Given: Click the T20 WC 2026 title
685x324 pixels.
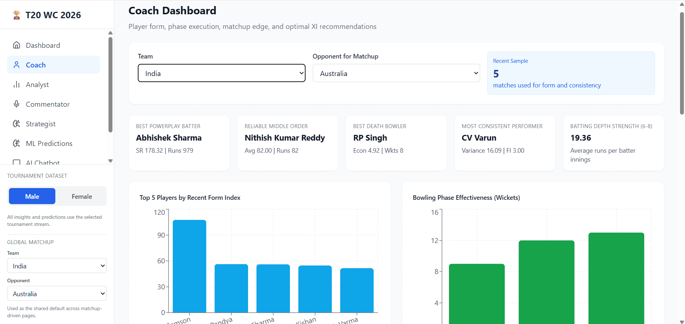Looking at the screenshot, I should tap(53, 15).
